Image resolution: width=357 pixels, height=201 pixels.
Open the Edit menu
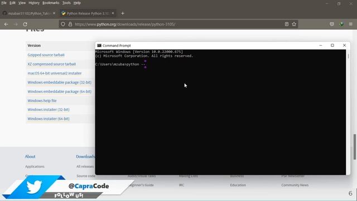point(12,3)
